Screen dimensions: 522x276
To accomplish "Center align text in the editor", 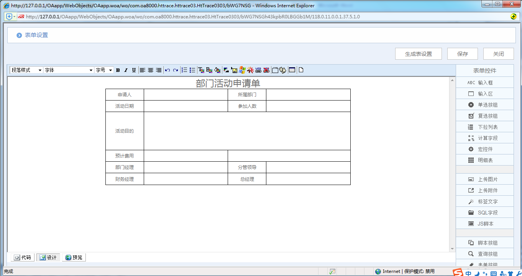I will [151, 70].
